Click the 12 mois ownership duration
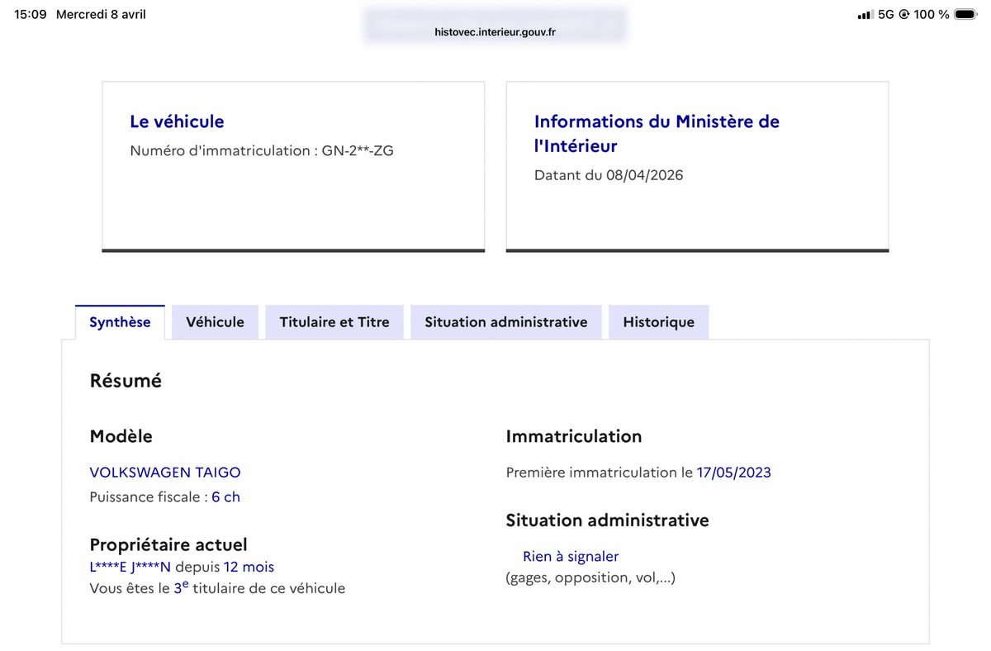991x651 pixels. (249, 567)
